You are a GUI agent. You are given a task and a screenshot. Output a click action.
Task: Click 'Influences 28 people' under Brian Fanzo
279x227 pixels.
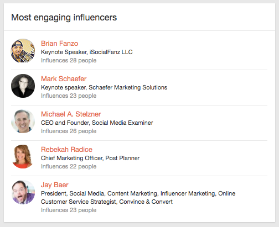(69, 60)
